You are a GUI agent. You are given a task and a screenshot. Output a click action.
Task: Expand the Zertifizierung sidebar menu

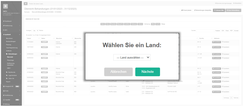(11, 95)
